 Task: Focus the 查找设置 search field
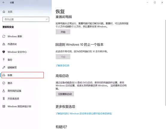click(x=26, y=19)
